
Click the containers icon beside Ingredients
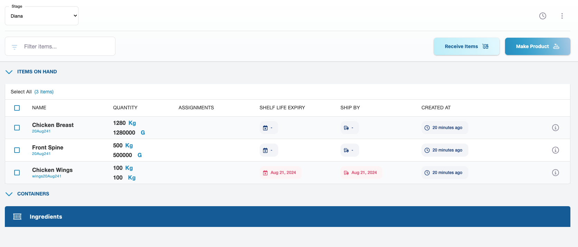pyautogui.click(x=17, y=217)
